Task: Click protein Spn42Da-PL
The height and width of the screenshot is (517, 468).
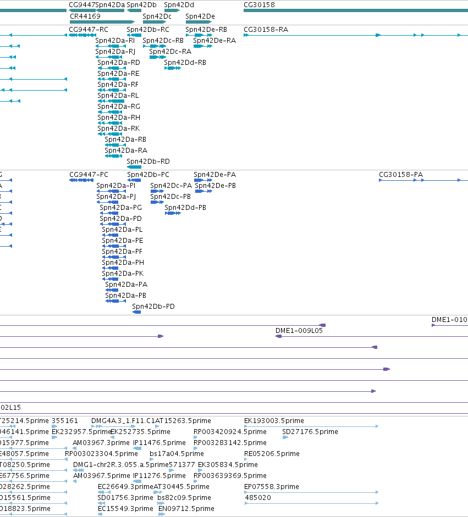Action: (122, 230)
